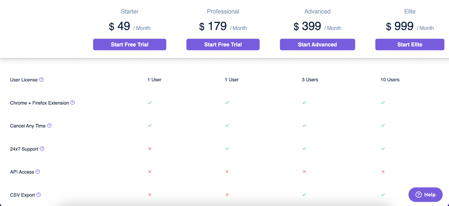Select the Starter plan heading

tap(130, 11)
